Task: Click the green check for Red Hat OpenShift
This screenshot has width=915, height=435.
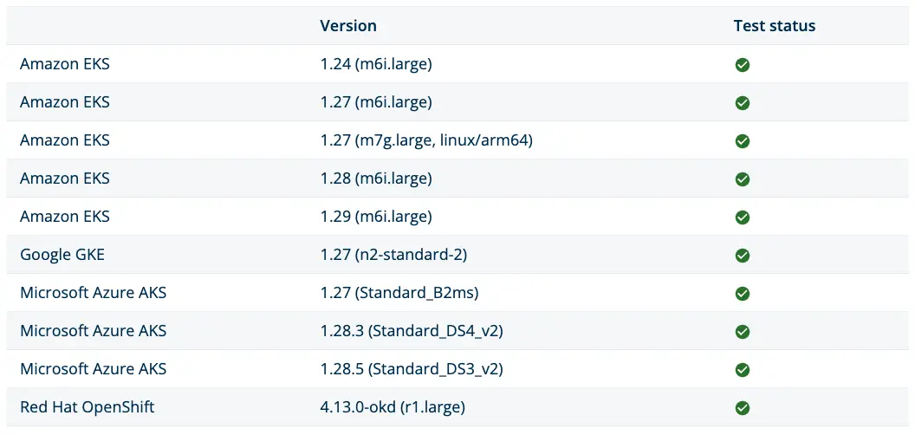Action: 743,408
